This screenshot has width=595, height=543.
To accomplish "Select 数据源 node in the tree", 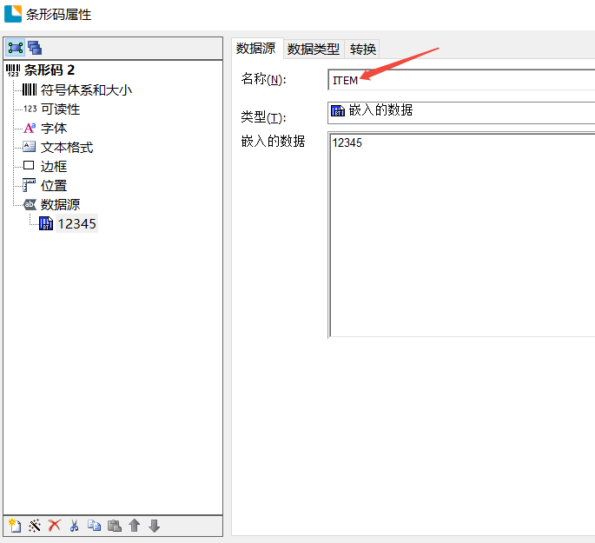I will [60, 204].
